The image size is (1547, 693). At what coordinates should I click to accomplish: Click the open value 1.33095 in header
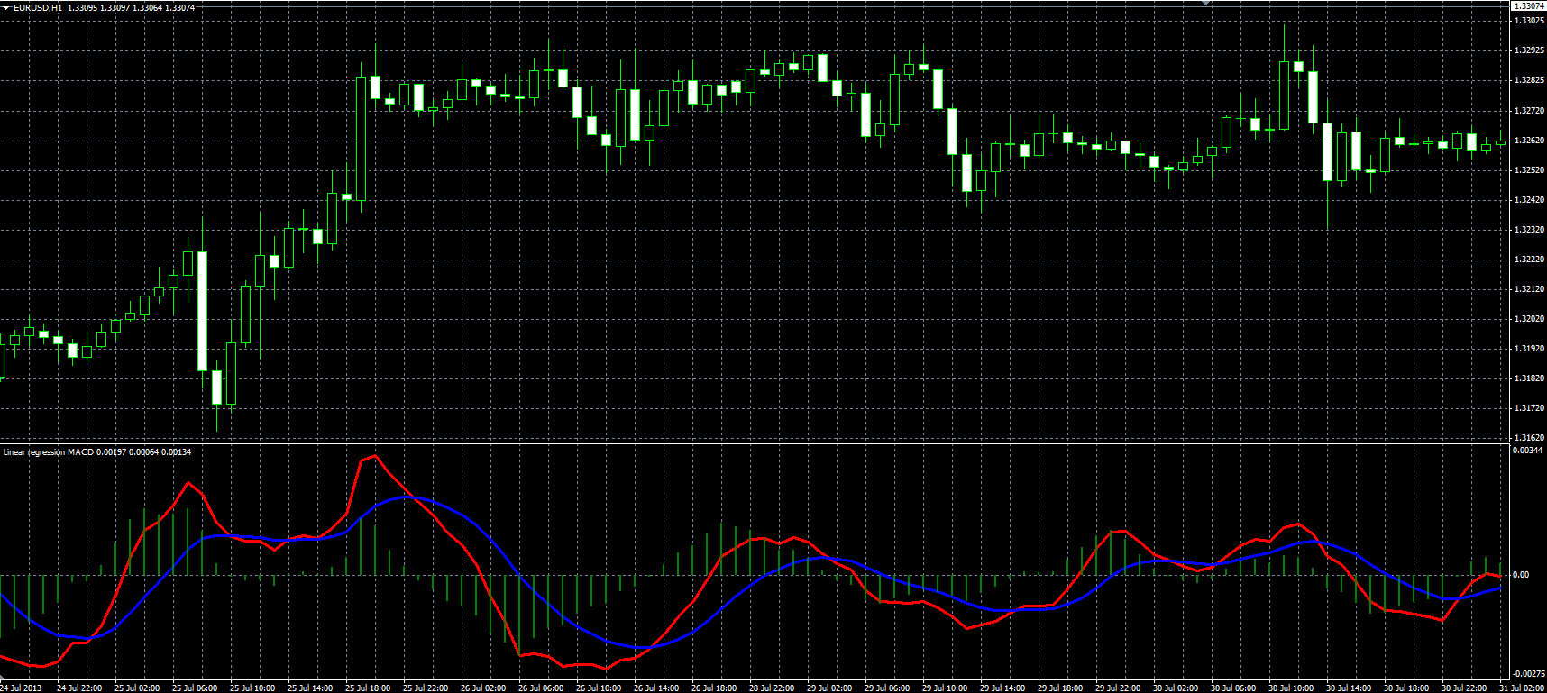click(x=82, y=7)
